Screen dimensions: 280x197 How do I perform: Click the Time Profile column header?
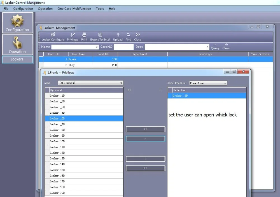pyautogui.click(x=260, y=54)
